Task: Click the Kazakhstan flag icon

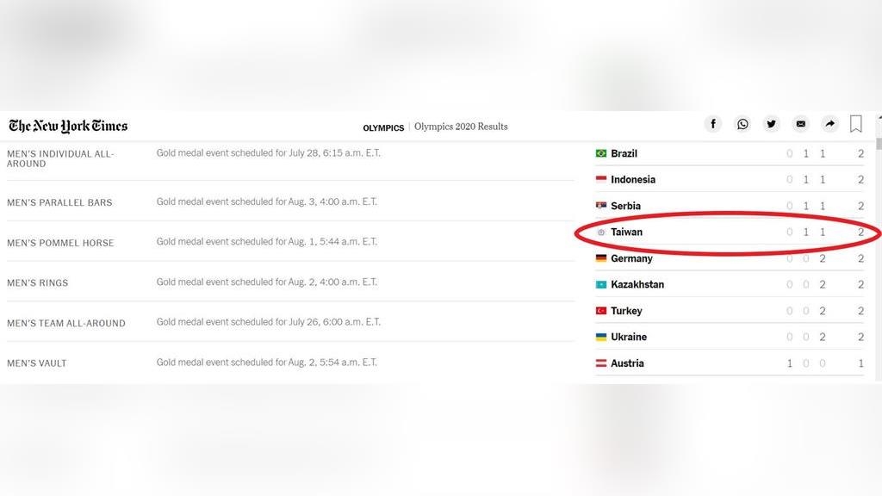Action: [601, 285]
